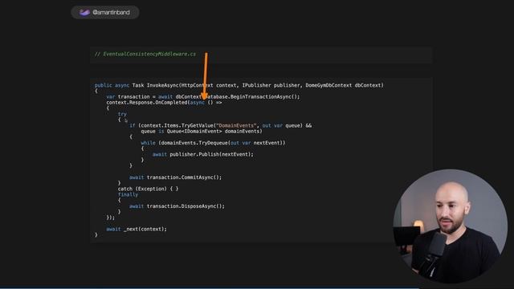The height and width of the screenshot is (289, 514).
Task: Click the EventualConsistencyMiddleware.cs comment line
Action: pos(145,54)
